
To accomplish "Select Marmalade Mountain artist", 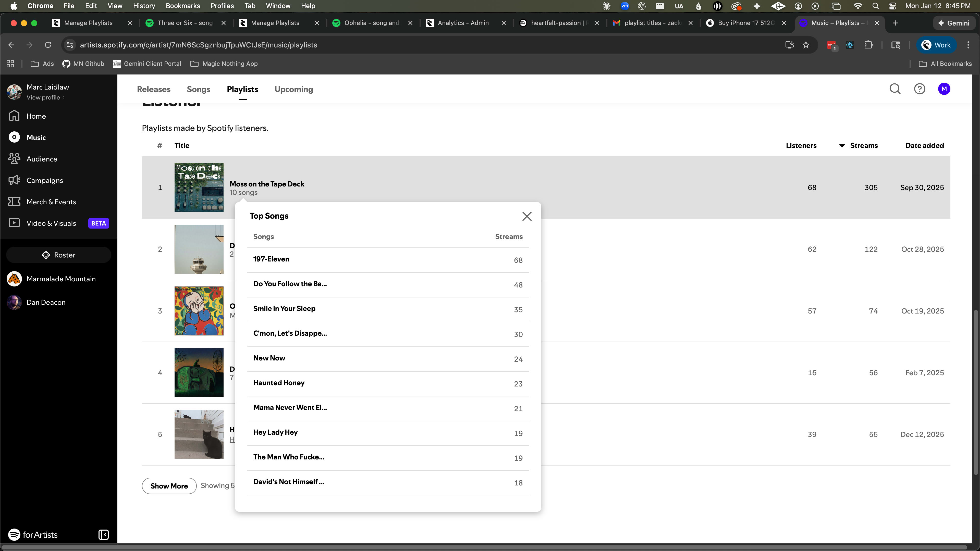I will click(x=61, y=279).
